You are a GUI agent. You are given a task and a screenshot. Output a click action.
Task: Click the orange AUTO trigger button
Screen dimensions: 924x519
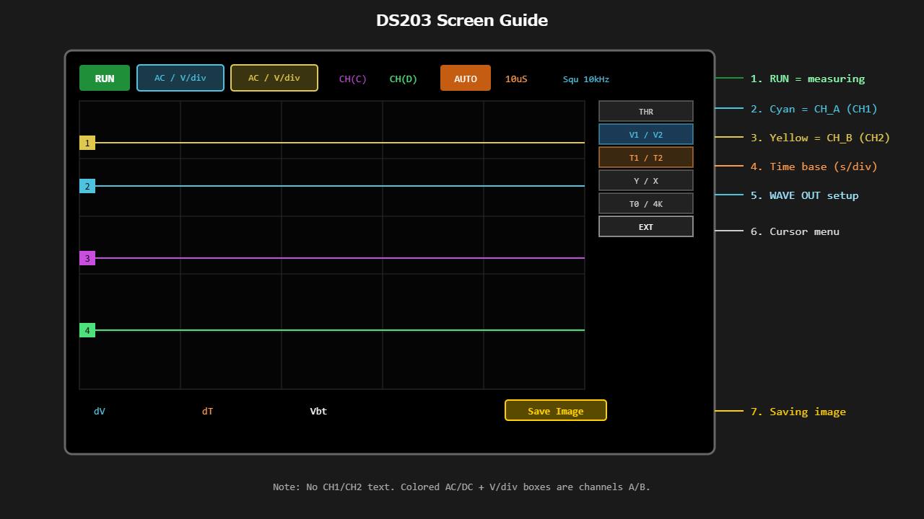click(x=466, y=78)
